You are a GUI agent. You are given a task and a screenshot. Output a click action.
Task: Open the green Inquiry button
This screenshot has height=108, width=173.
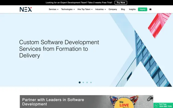(142, 9)
